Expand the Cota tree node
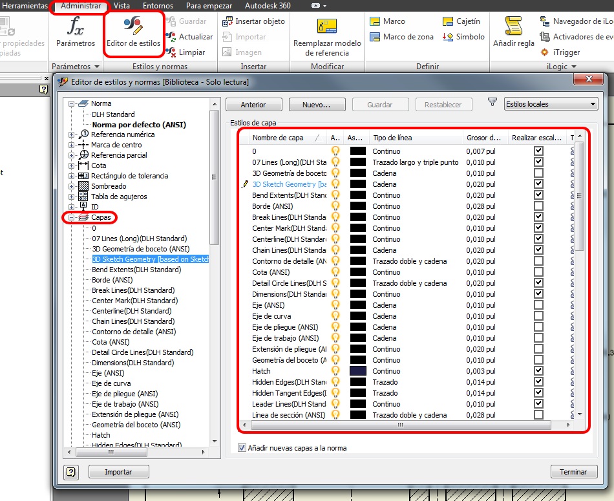Image resolution: width=614 pixels, height=501 pixels. click(72, 165)
